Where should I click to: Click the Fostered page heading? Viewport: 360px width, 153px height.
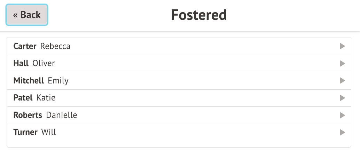point(199,15)
